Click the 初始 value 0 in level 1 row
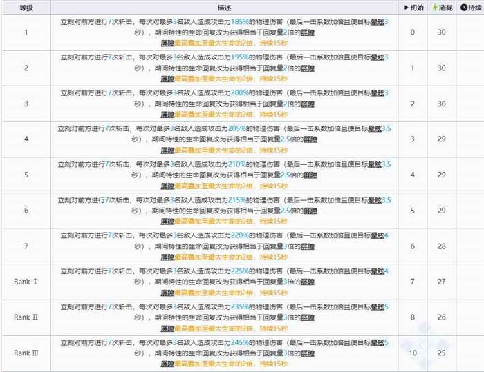This screenshot has height=372, width=484. tap(412, 32)
